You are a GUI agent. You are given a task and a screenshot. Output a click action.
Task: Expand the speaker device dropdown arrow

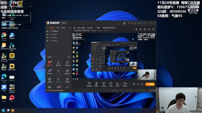(128, 84)
